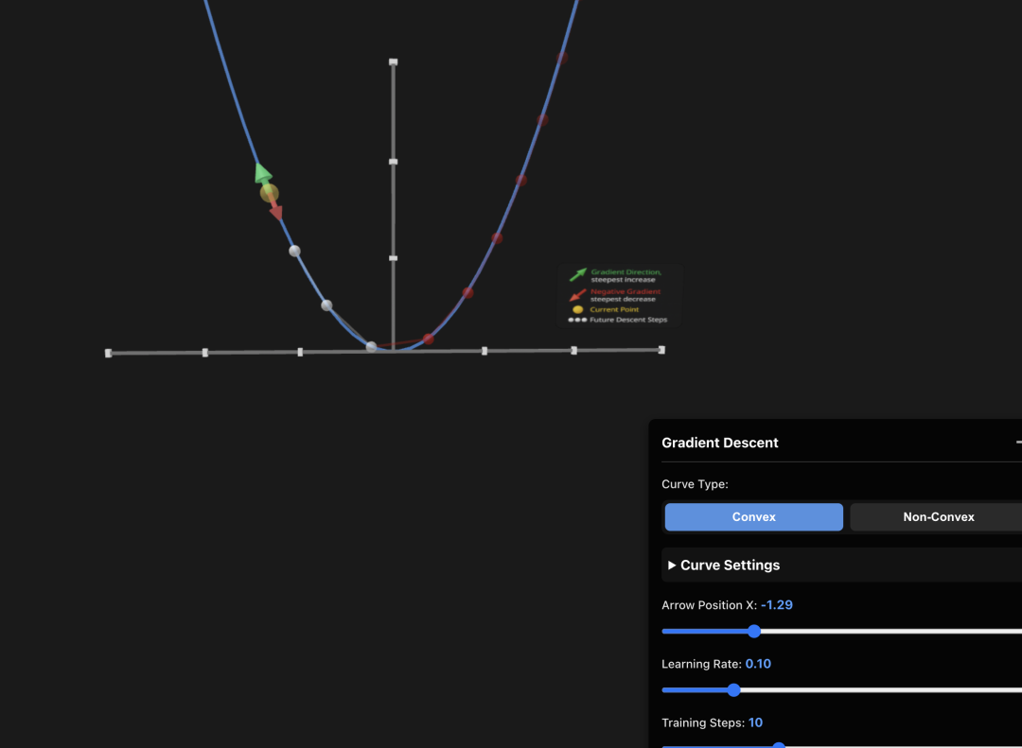Screen dimensions: 1022x748
Task: Click the 'Negative Gradient' legend text
Action: [626, 291]
